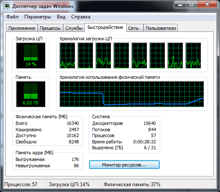Click the Время работы value 0:00:28:32
The width and height of the screenshot is (220, 192).
[145, 142]
